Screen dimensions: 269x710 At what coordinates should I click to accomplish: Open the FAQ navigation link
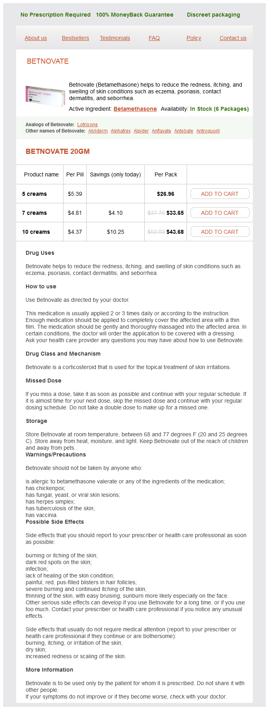(x=154, y=38)
